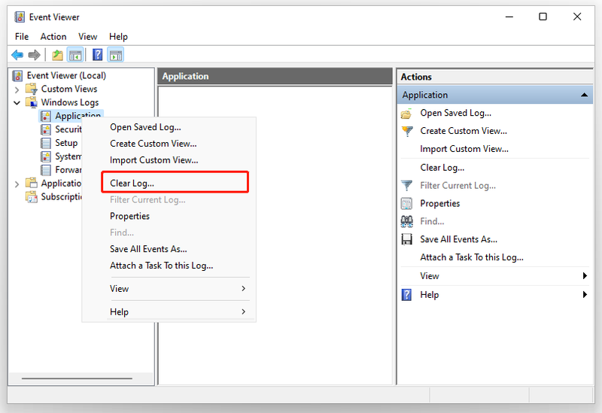Click Clear Log... in Actions pane

[442, 168]
